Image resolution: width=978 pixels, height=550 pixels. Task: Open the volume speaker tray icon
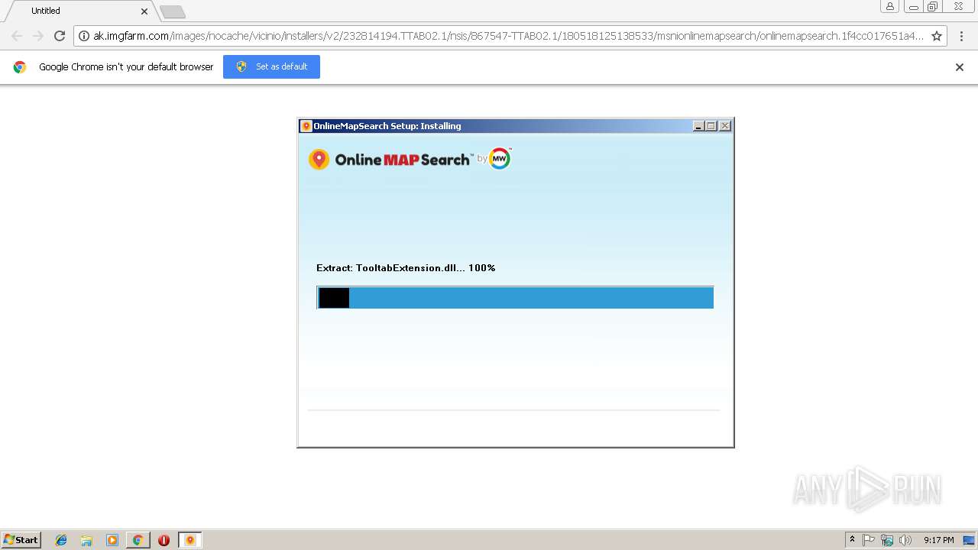pyautogui.click(x=905, y=540)
